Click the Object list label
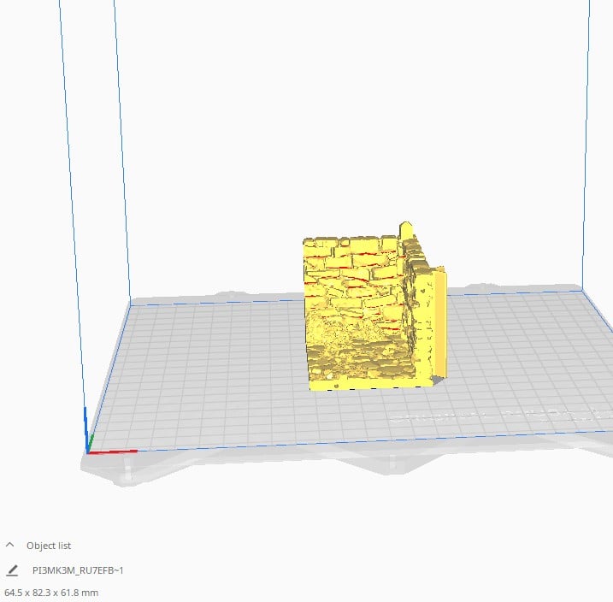613x602 pixels. pyautogui.click(x=49, y=546)
